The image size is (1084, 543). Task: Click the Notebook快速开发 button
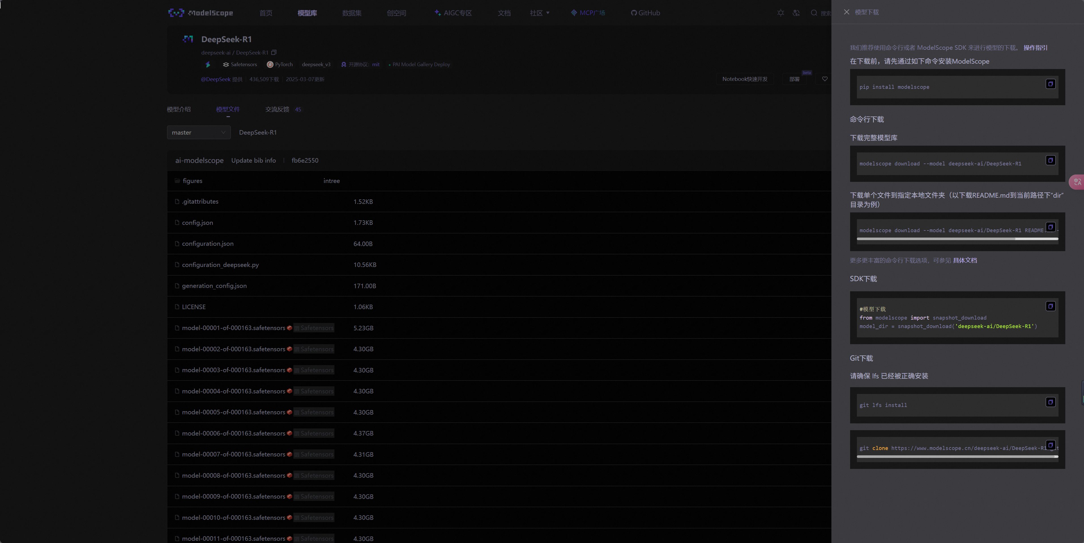744,79
